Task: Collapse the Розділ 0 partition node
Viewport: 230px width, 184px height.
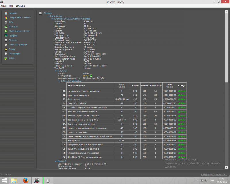Action: click(x=55, y=161)
